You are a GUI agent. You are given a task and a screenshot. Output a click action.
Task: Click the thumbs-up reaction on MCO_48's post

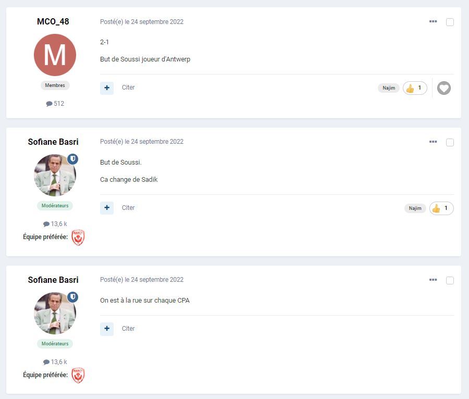pyautogui.click(x=415, y=89)
